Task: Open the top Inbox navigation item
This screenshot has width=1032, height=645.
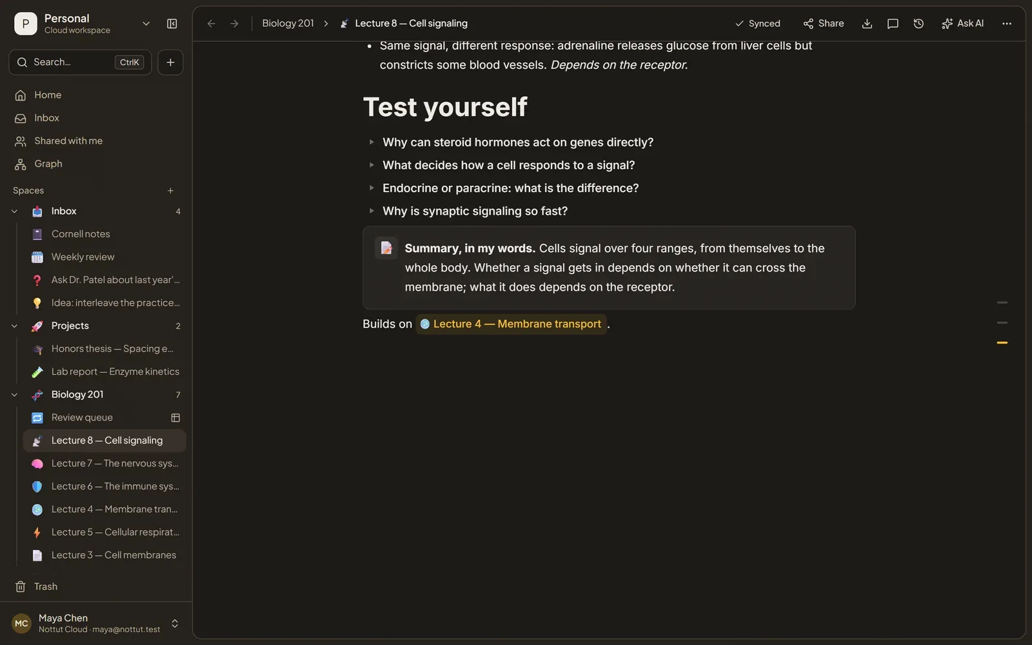Action: click(96, 118)
